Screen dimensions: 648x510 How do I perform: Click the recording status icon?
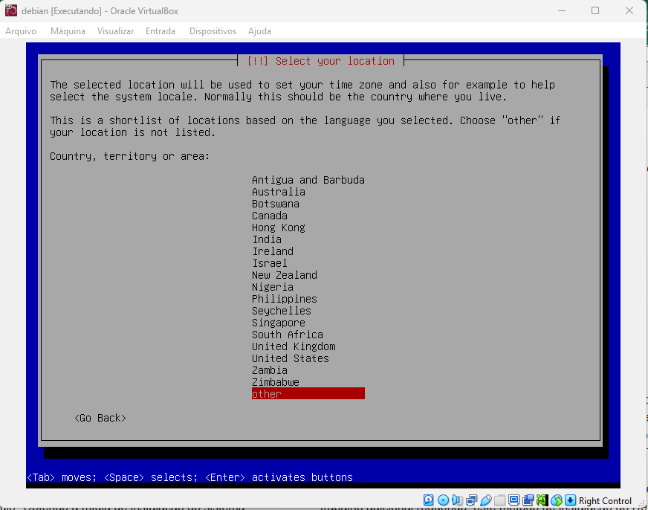(528, 500)
